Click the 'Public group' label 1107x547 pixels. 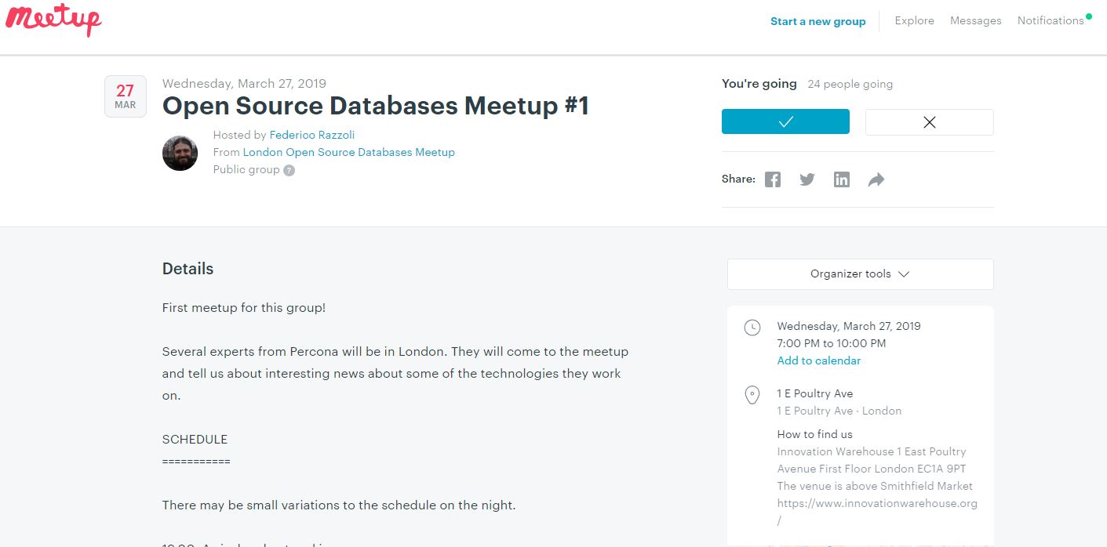click(x=246, y=169)
